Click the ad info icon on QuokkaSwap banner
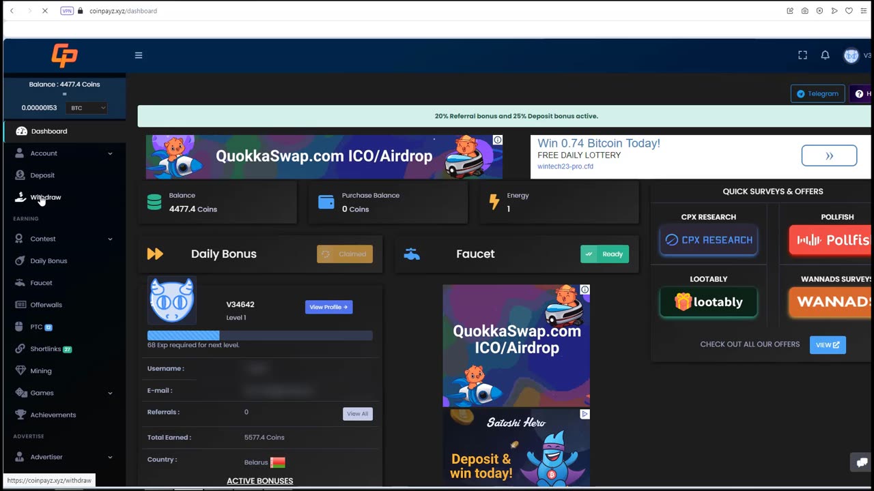 point(498,140)
